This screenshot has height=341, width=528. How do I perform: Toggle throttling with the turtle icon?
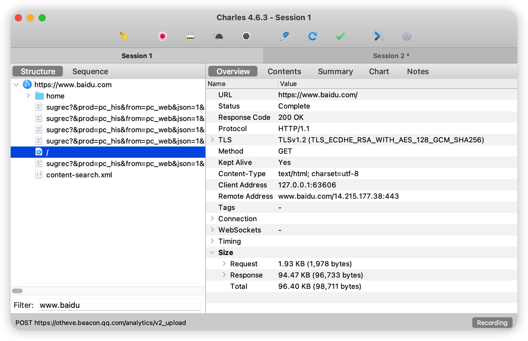[219, 36]
